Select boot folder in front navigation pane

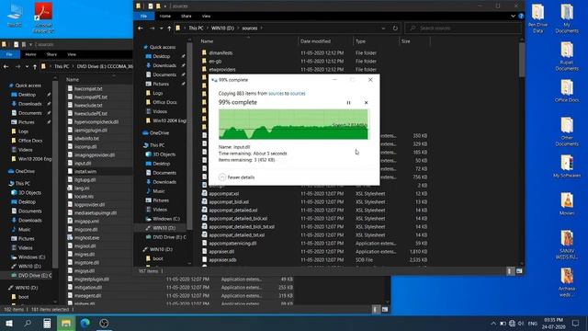[x=158, y=258]
